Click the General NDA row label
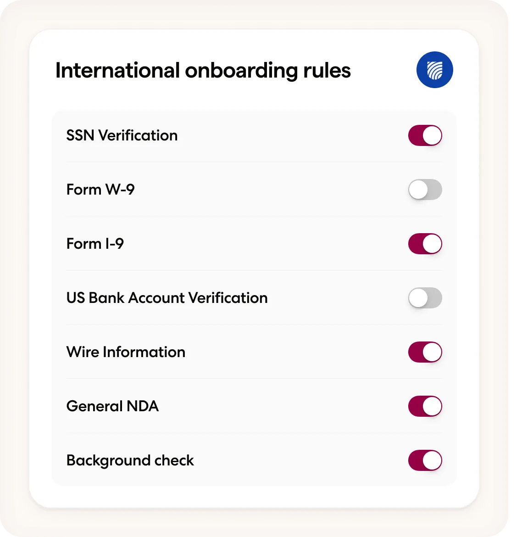The height and width of the screenshot is (537, 522). click(x=112, y=406)
